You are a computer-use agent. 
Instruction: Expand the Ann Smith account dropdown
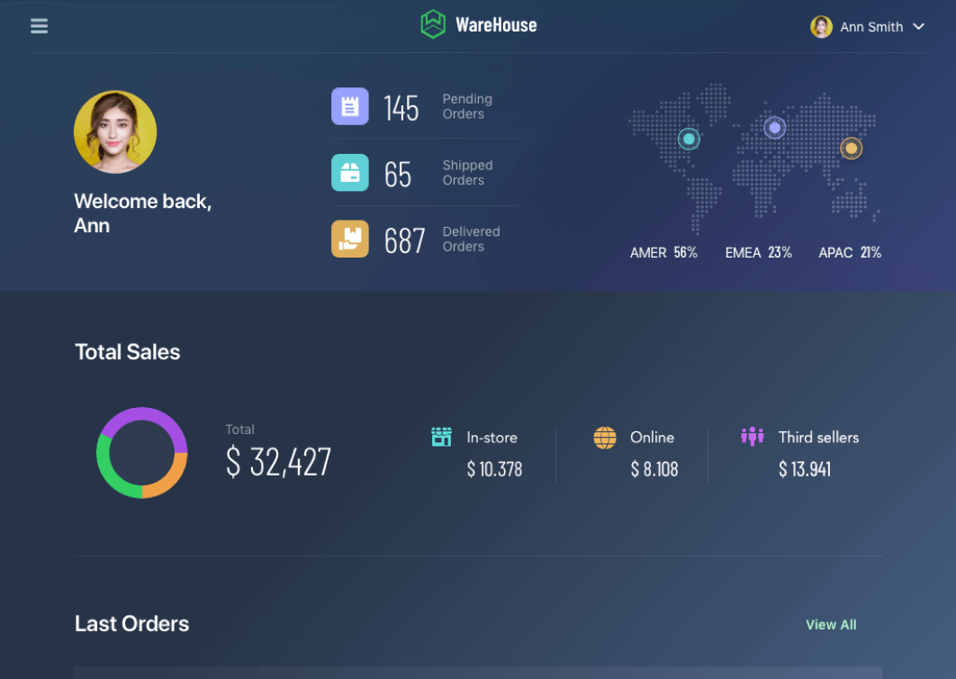click(918, 27)
